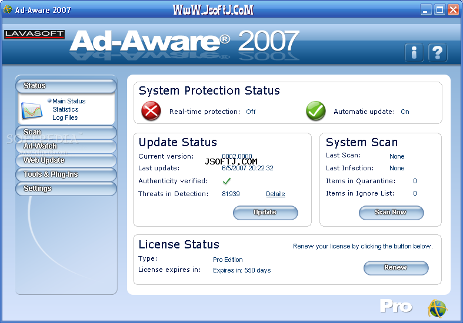Select Log Files under Status

pyautogui.click(x=65, y=117)
